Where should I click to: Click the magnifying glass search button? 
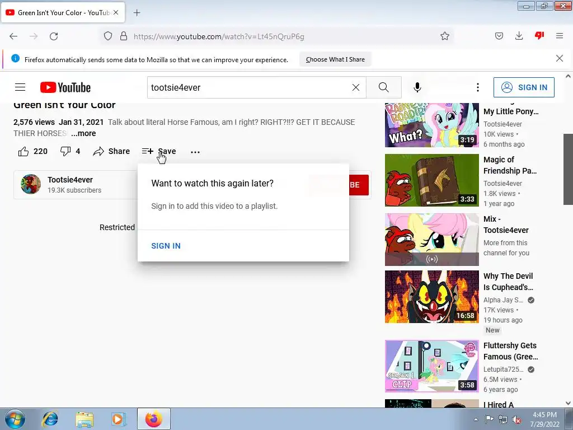tap(384, 87)
